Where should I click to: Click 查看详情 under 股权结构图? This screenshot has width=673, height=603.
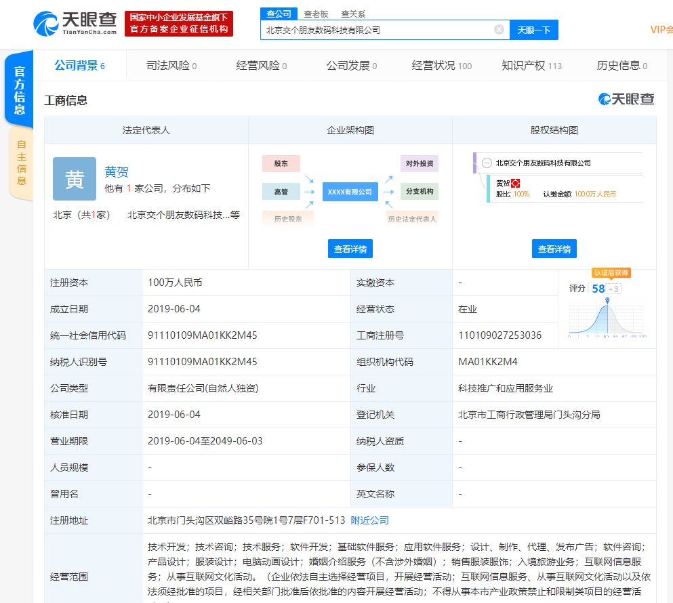pos(554,249)
